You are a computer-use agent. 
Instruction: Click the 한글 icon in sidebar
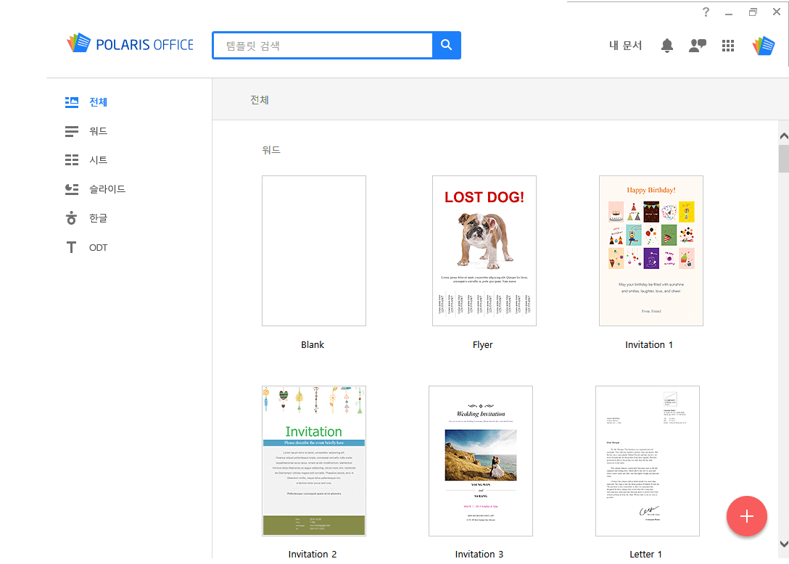click(72, 218)
